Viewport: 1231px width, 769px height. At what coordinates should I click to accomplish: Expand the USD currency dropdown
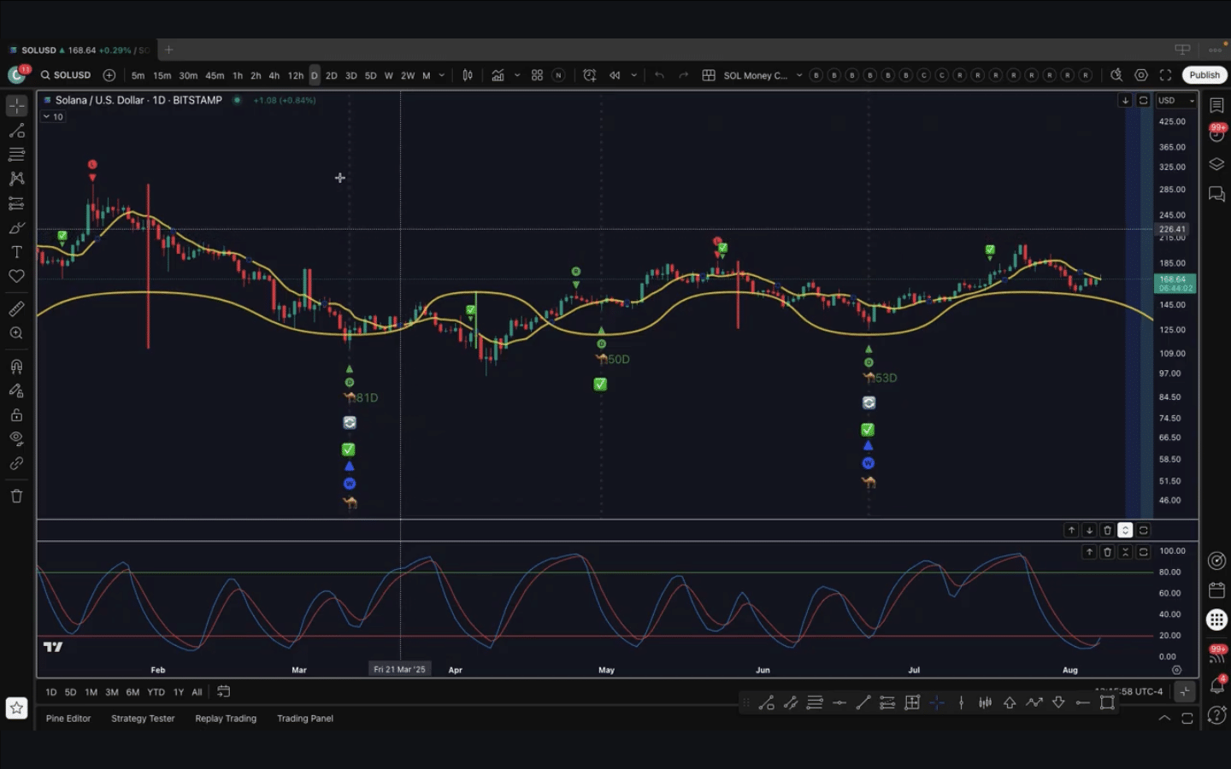(x=1176, y=101)
